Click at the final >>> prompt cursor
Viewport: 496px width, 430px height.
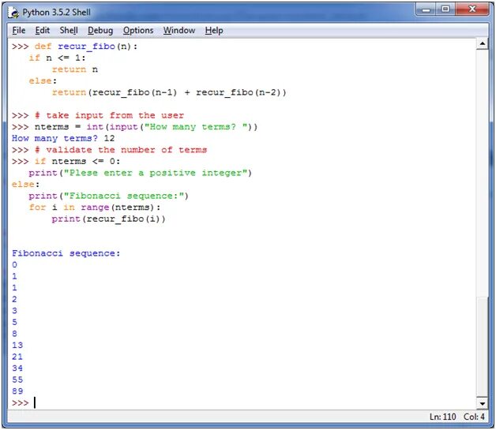[35, 403]
